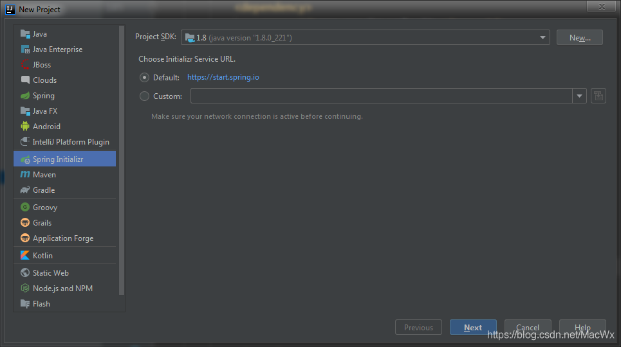Close the New Project dialog
Viewport: 621px width, 347px height.
tap(601, 6)
